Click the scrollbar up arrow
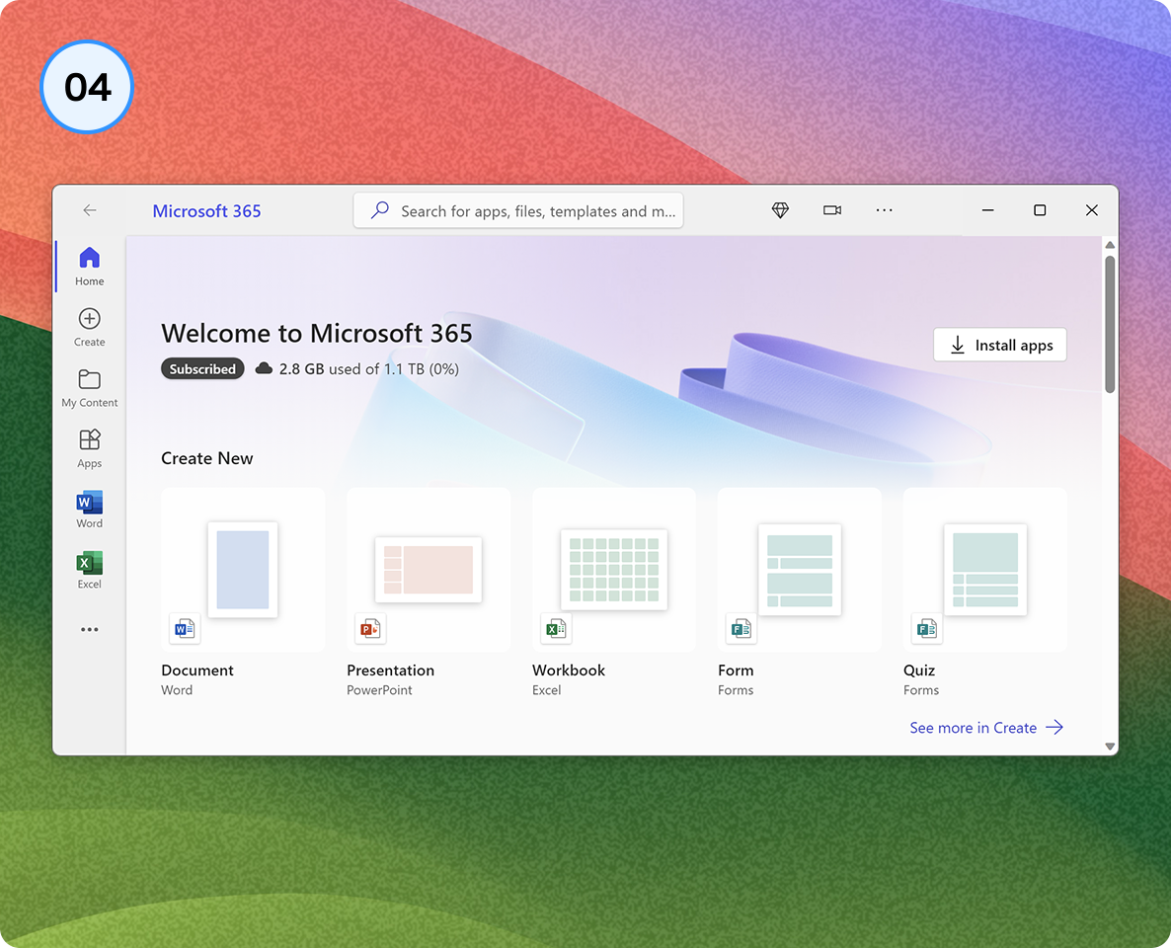The image size is (1171, 948). pos(1110,245)
